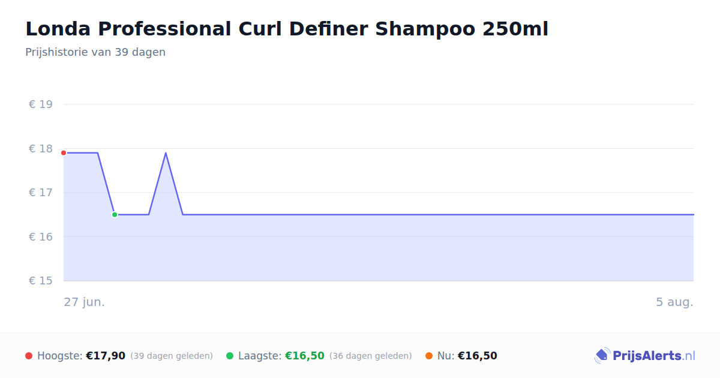
Task: Click the € 16 y-axis label
Action: click(x=41, y=237)
